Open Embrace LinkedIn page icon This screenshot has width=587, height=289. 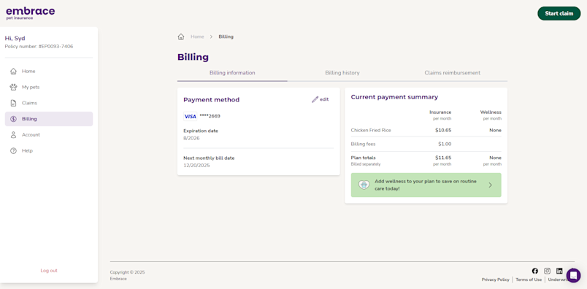[x=559, y=271]
